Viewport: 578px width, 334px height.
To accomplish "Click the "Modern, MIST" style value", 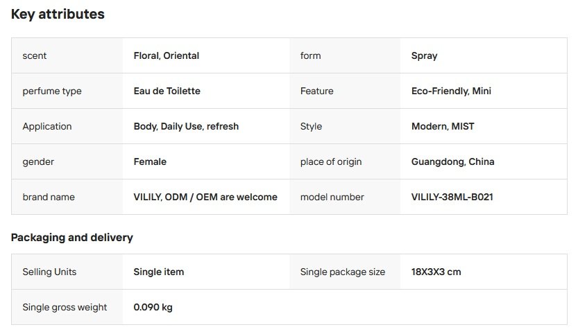I will tap(443, 126).
